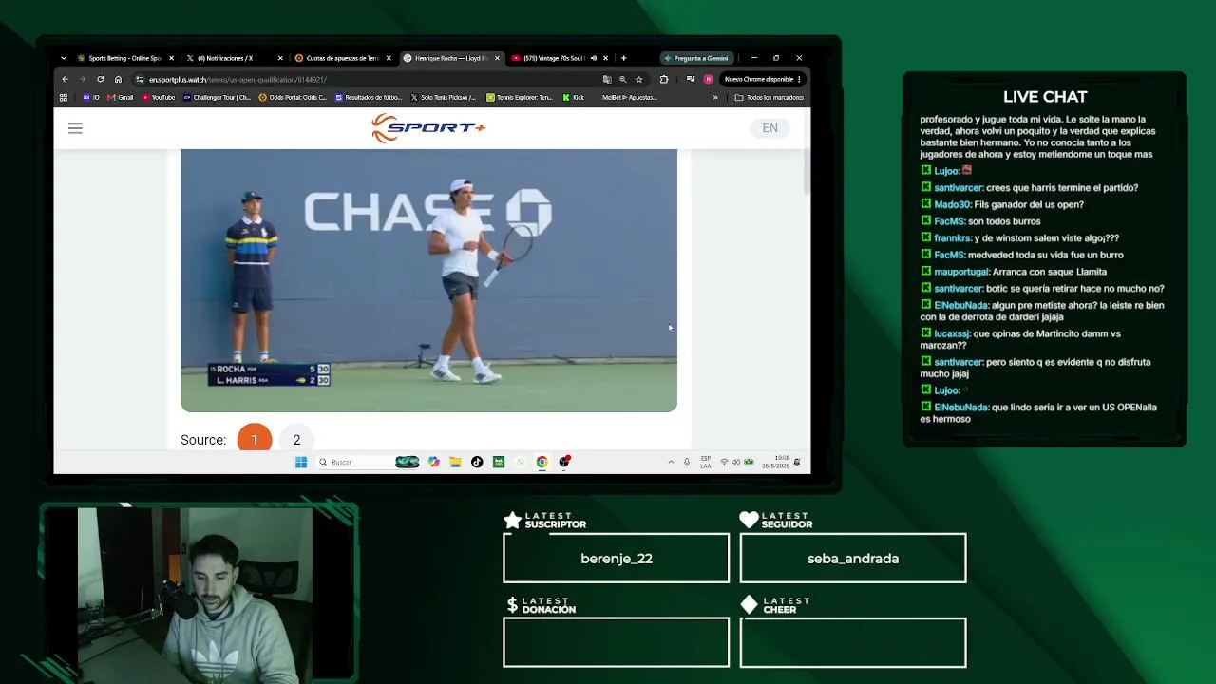1216x684 pixels.
Task: Open Solo Tenis Picksss bookmark
Action: click(x=444, y=97)
